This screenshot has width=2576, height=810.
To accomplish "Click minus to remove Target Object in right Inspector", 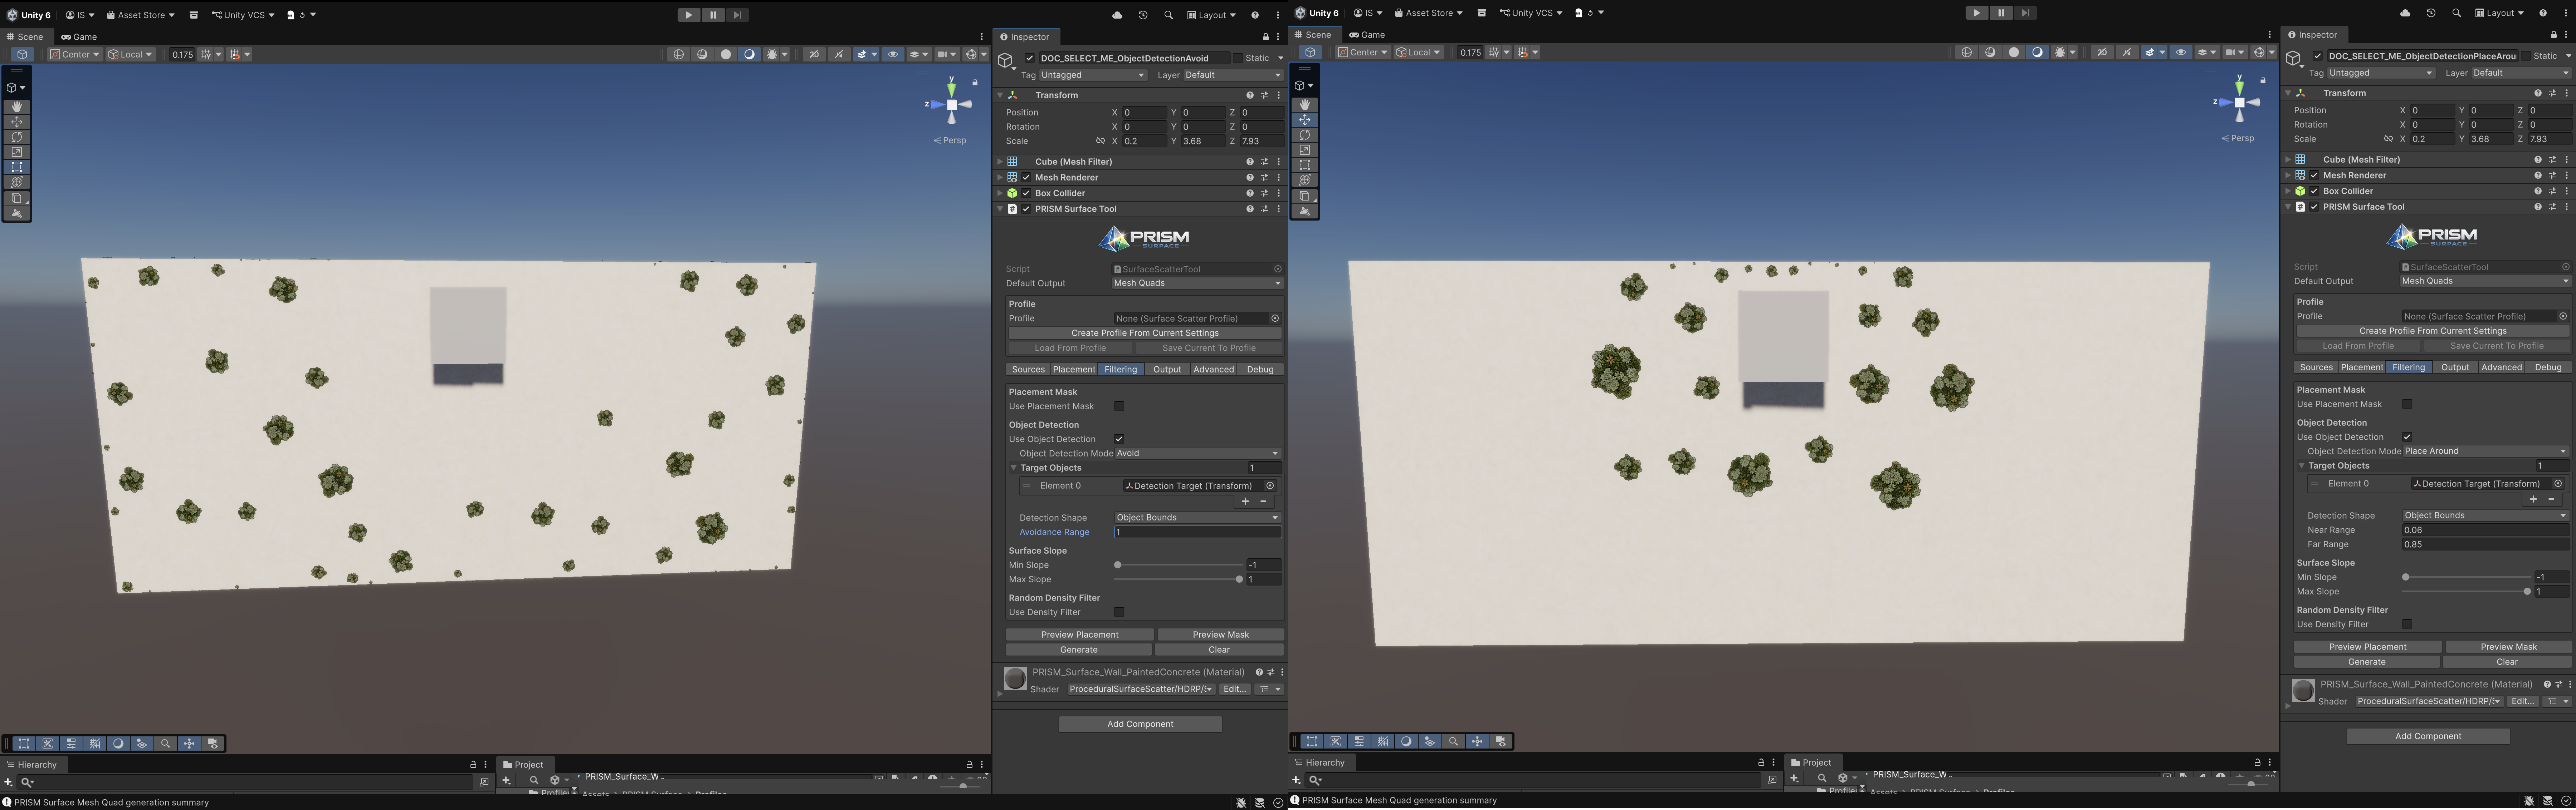I will click(2551, 499).
